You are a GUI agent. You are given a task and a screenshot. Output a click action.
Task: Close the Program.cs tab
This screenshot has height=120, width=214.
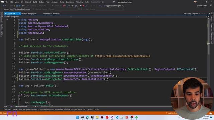coord(19,14)
